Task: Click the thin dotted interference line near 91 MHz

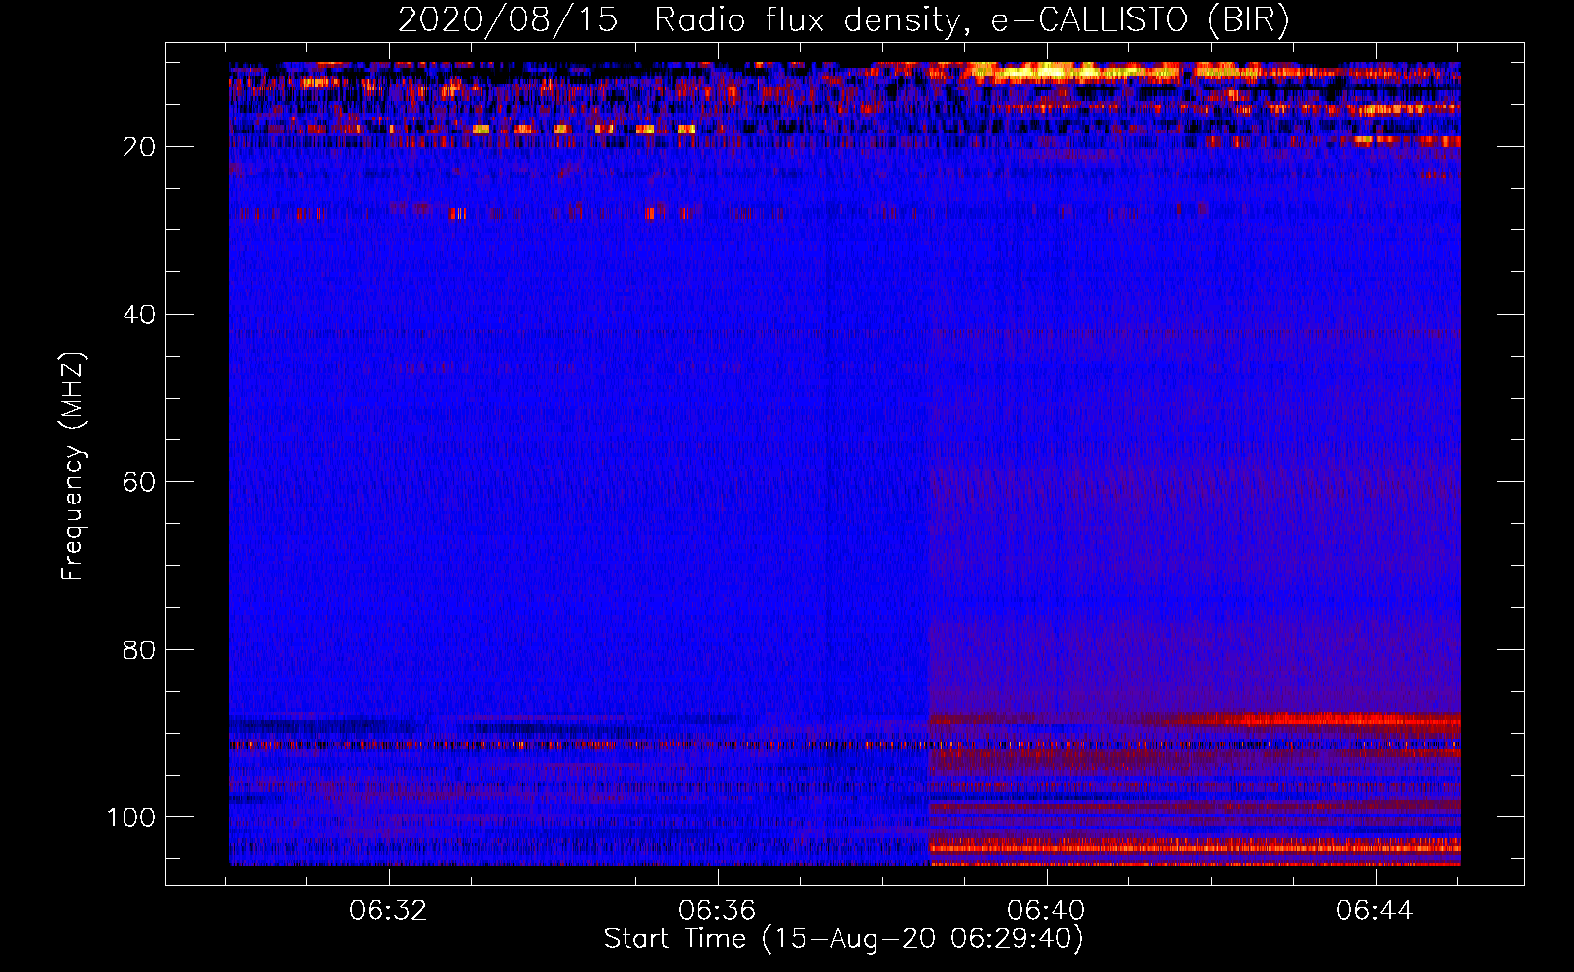Action: tap(844, 746)
